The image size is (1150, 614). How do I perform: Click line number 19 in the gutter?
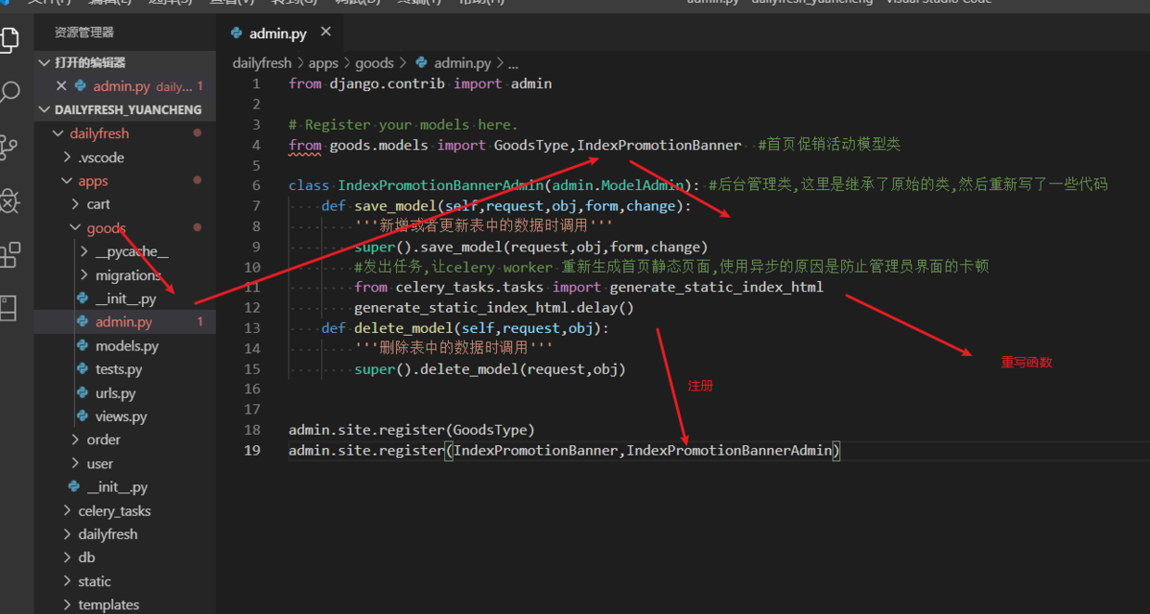pos(252,451)
